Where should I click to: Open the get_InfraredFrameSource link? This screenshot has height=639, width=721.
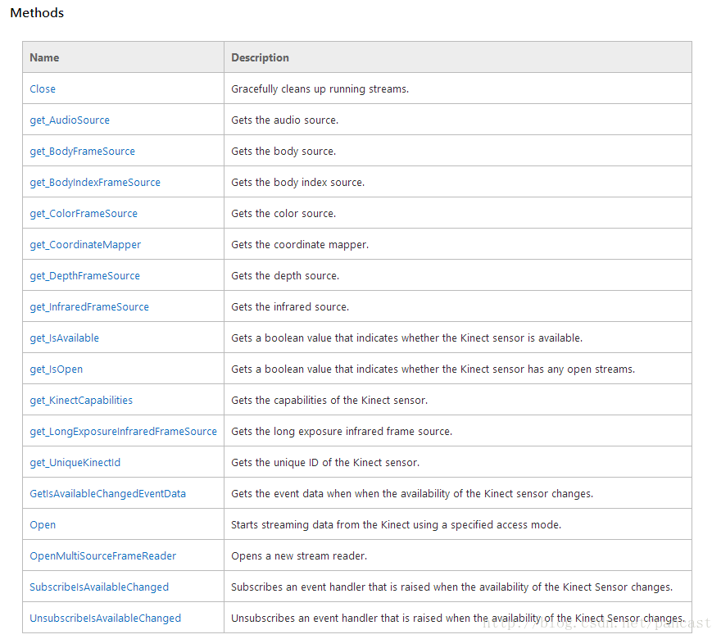(89, 307)
